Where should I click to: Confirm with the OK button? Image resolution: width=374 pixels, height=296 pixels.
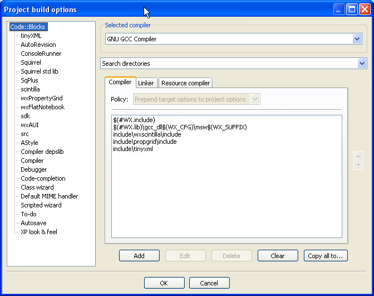point(164,283)
